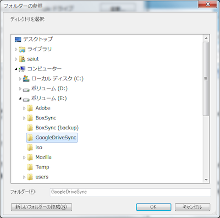Click the ローカル ディスク (C:) drive icon
The height and width of the screenshot is (218, 220).
[26, 79]
